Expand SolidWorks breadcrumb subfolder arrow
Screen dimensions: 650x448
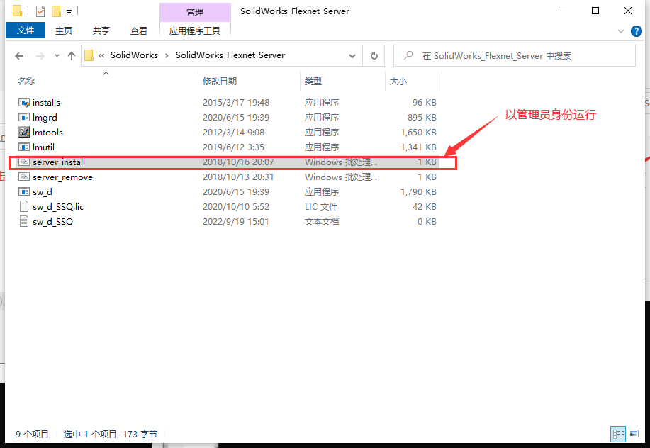[167, 55]
